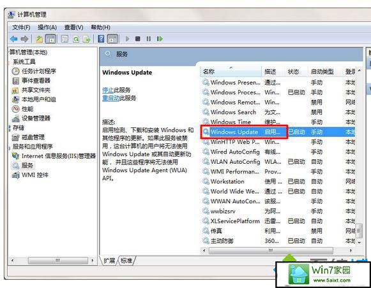Select the Windows Search service row

[278, 112]
